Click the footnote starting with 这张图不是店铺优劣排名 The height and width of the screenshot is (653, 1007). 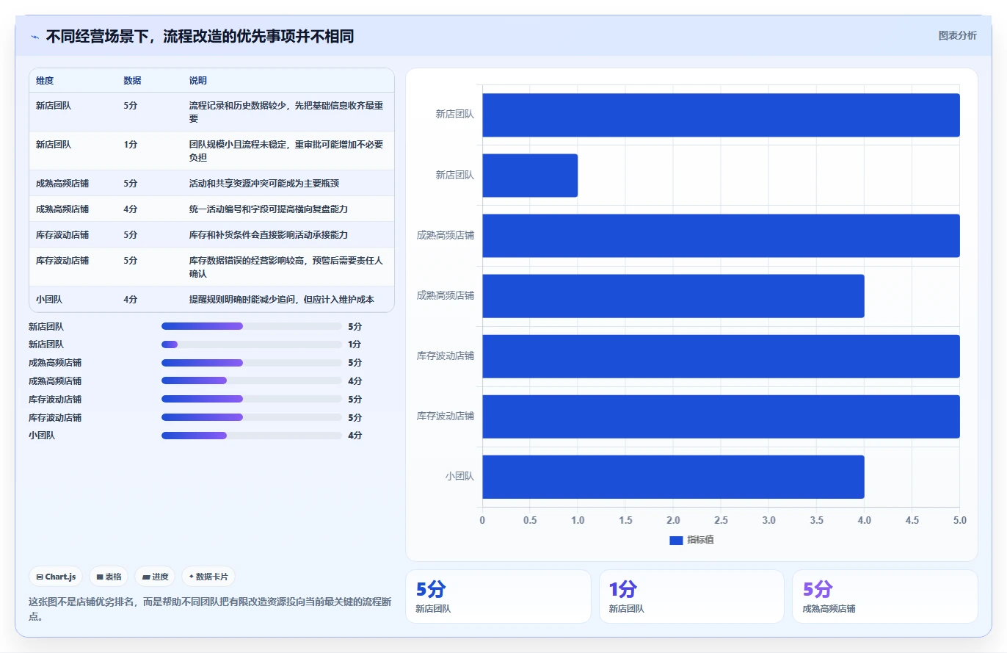click(210, 609)
